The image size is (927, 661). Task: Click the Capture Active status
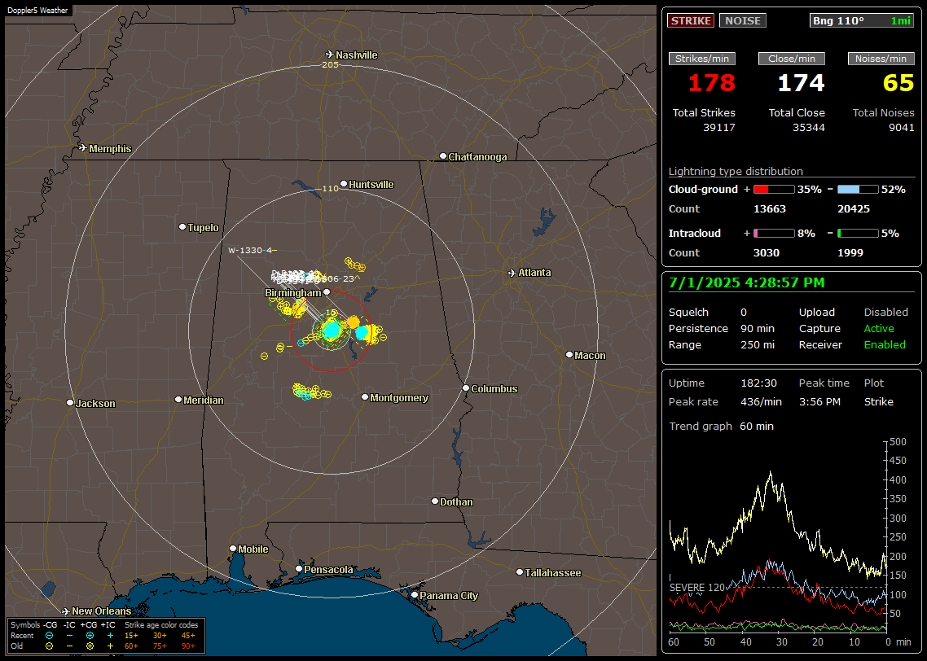pyautogui.click(x=878, y=329)
